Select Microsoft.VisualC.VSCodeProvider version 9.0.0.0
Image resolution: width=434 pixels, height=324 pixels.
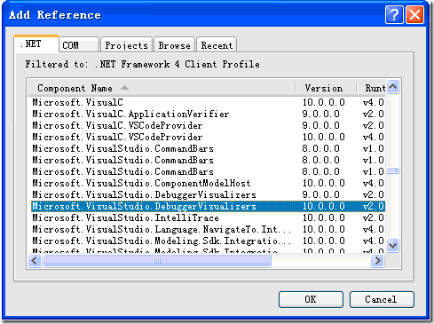[x=208, y=125]
